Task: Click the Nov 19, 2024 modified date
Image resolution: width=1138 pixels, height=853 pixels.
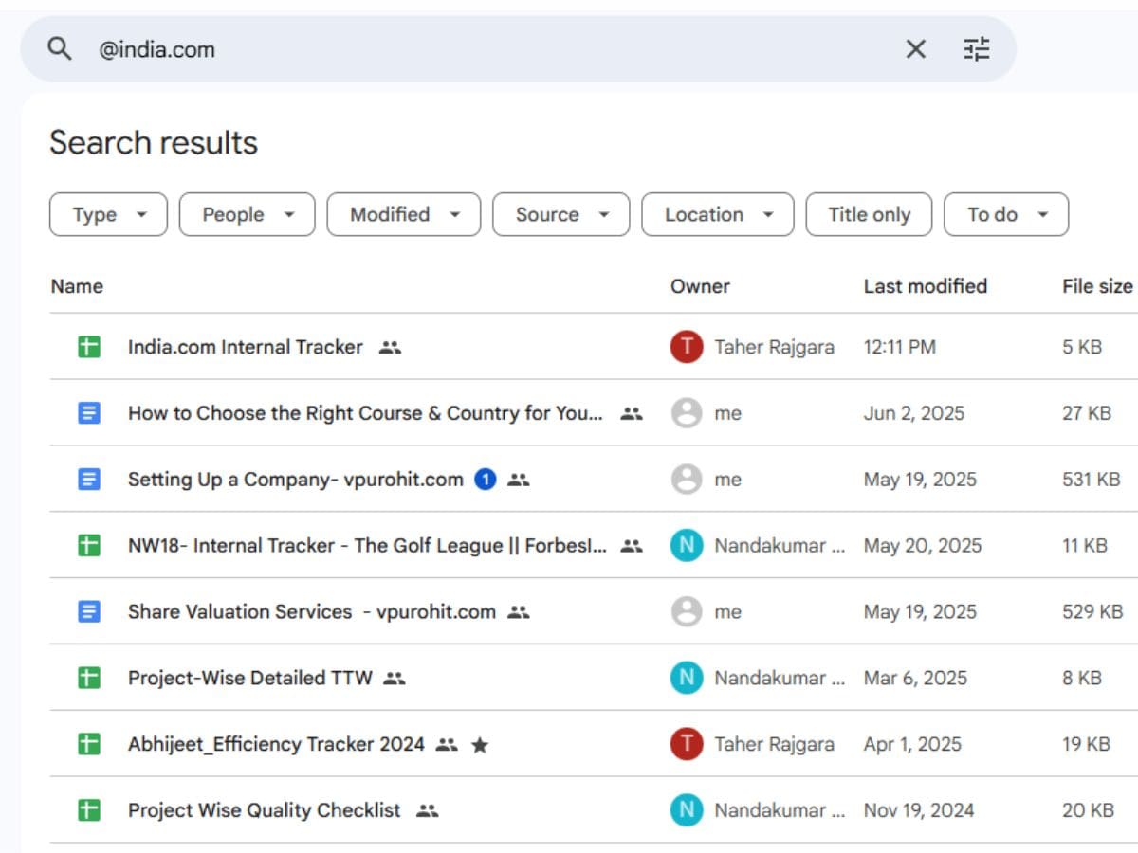Action: click(x=918, y=811)
